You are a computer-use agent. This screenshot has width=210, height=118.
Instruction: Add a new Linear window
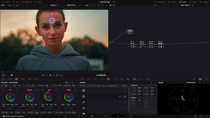[83, 86]
